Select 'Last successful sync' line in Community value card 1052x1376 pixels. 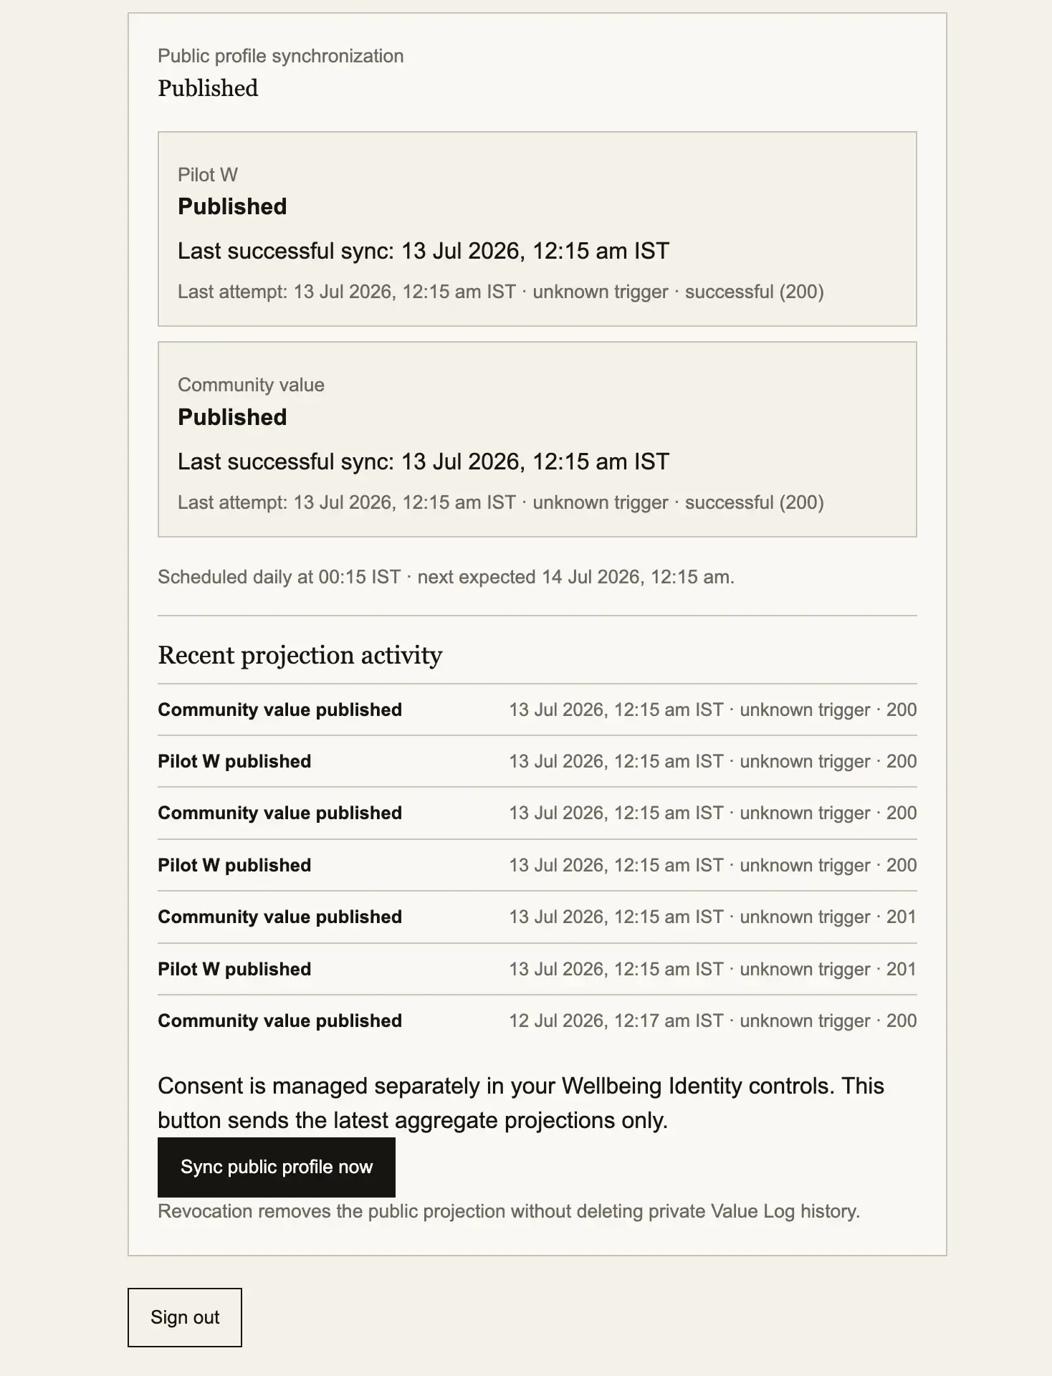pos(424,462)
